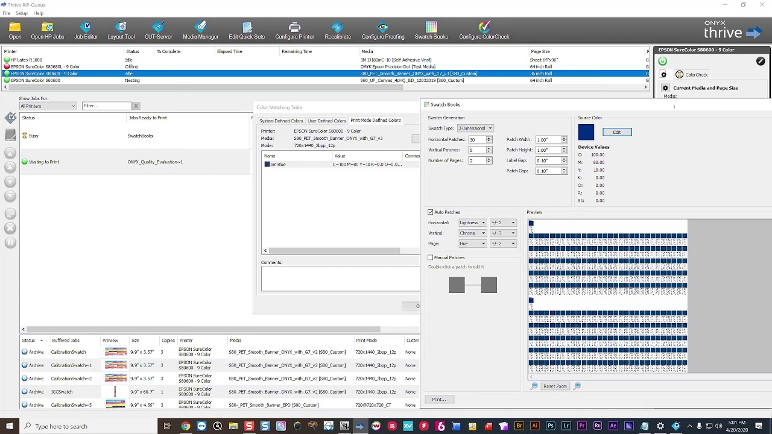Click the delete job X icon
This screenshot has width=772, height=434.
click(10, 228)
